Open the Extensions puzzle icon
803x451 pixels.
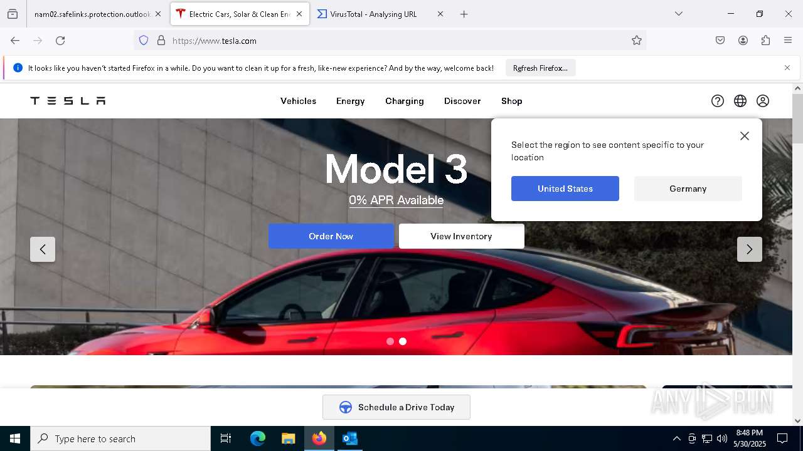[765, 41]
